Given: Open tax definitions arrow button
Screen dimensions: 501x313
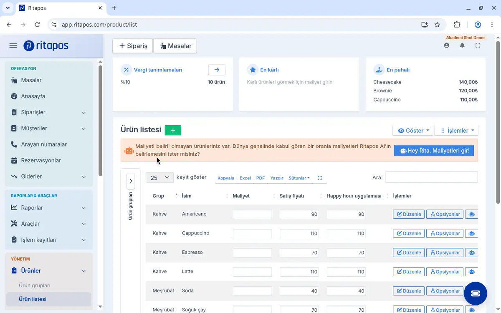Looking at the screenshot, I should [217, 70].
